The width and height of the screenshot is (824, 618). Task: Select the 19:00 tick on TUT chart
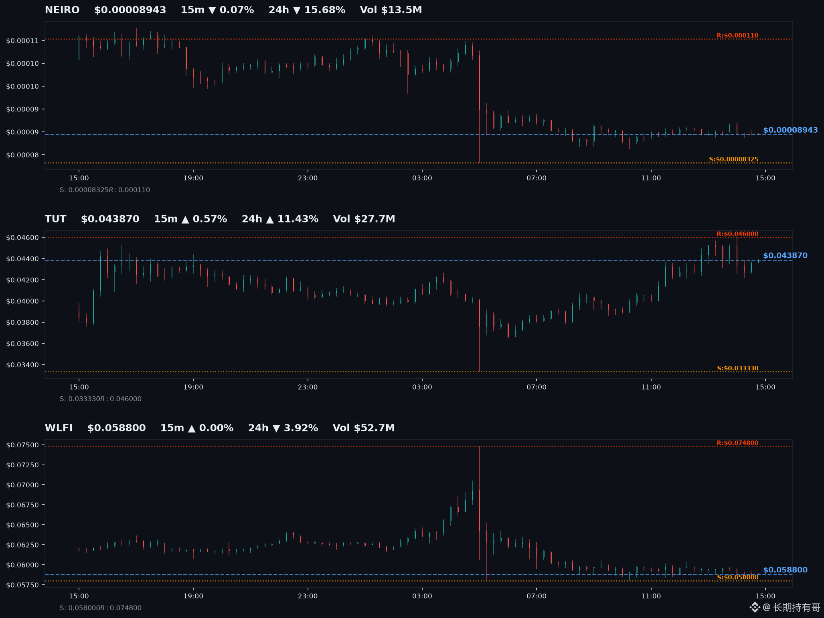click(193, 387)
